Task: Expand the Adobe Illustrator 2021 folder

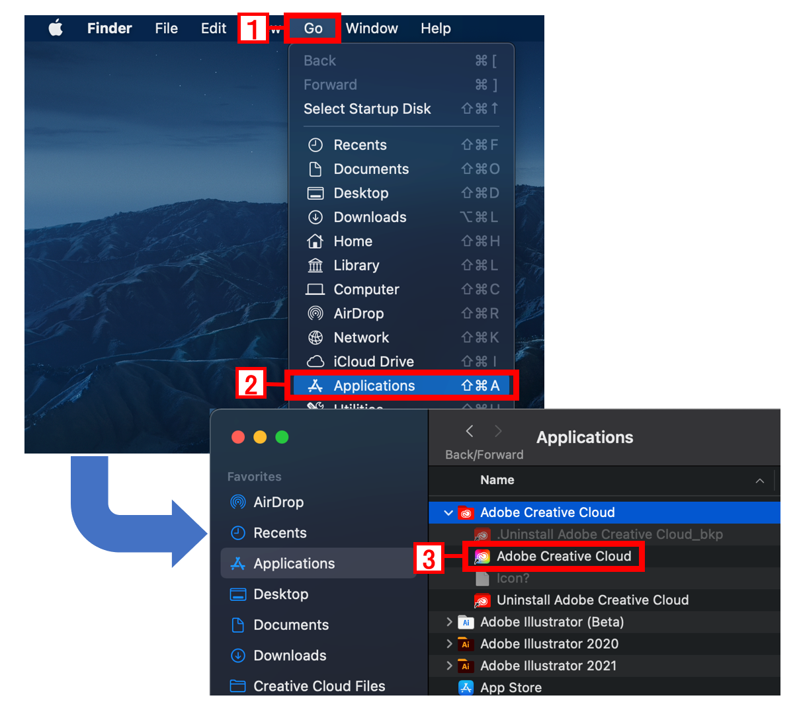Action: click(x=449, y=665)
